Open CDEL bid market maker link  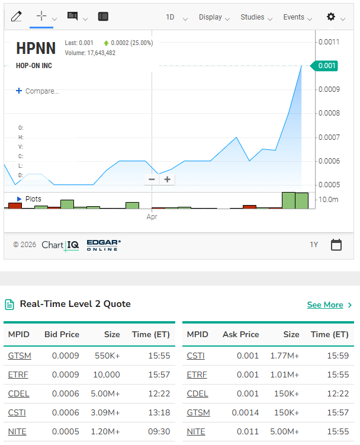click(x=19, y=393)
